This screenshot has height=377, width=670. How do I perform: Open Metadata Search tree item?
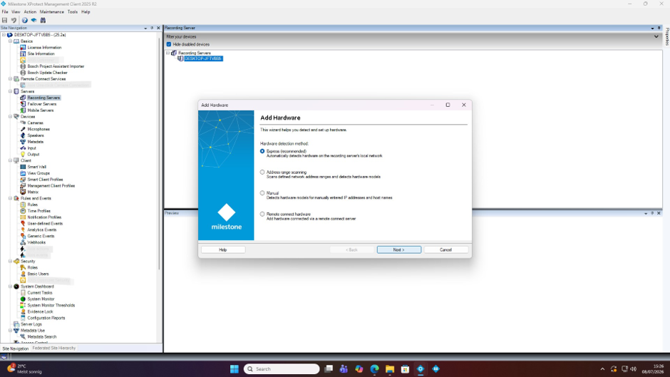(x=42, y=337)
